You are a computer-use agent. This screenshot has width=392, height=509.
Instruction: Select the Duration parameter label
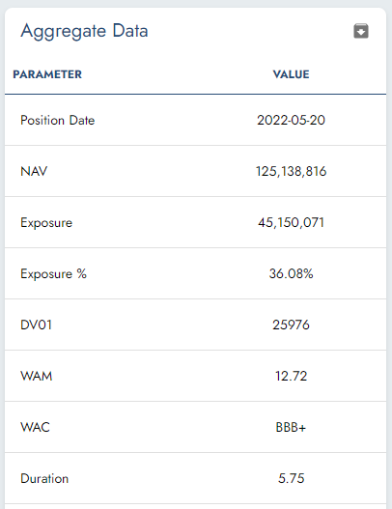pos(44,478)
